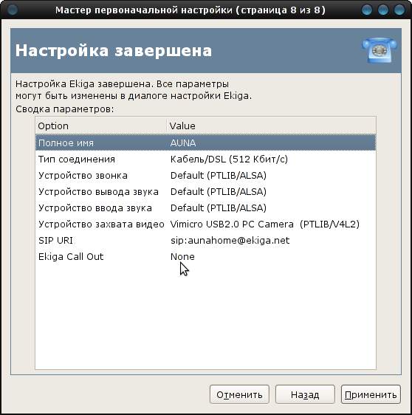The height and width of the screenshot is (415, 412).
Task: Select the None value for Call Out
Action: 182,257
